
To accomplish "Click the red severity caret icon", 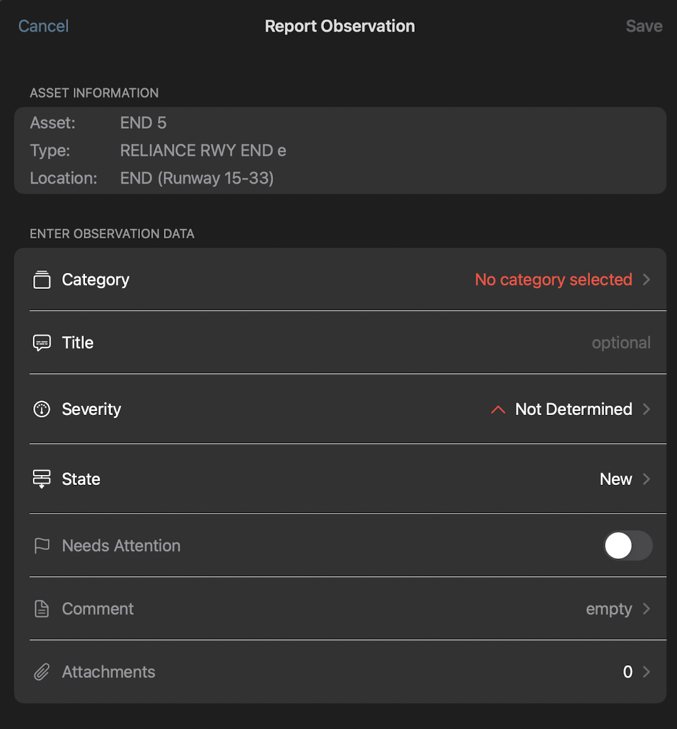I will 498,410.
